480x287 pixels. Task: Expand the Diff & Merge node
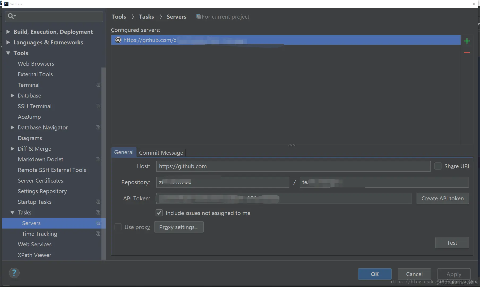coord(12,149)
